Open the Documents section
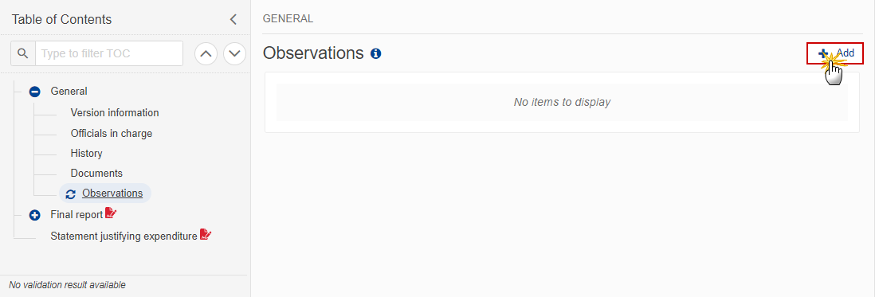 pos(96,174)
